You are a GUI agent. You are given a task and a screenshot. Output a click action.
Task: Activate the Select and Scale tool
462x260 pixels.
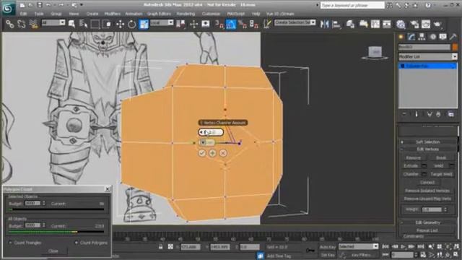pos(144,24)
